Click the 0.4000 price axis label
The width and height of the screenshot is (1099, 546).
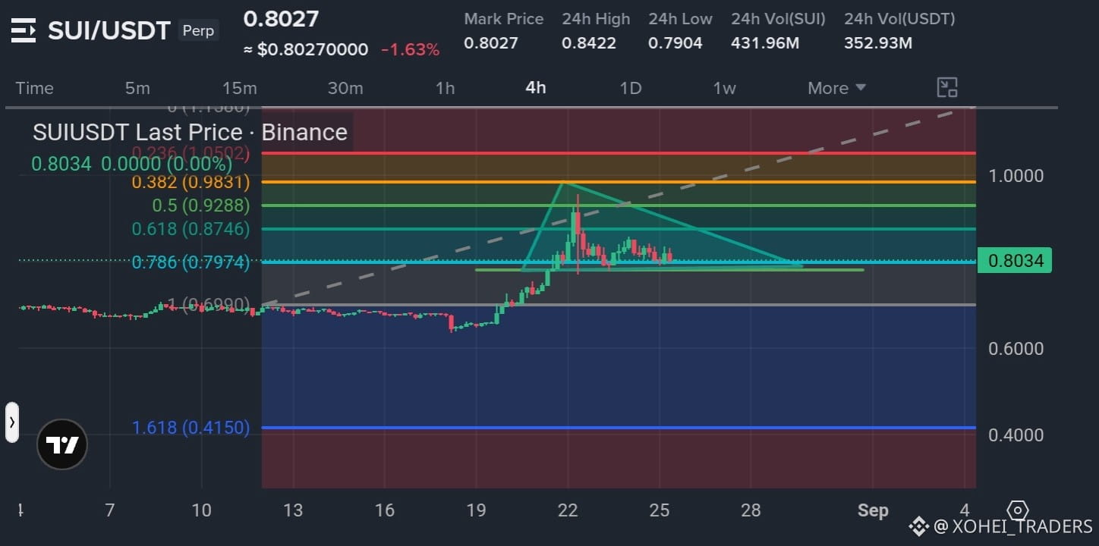(1016, 435)
